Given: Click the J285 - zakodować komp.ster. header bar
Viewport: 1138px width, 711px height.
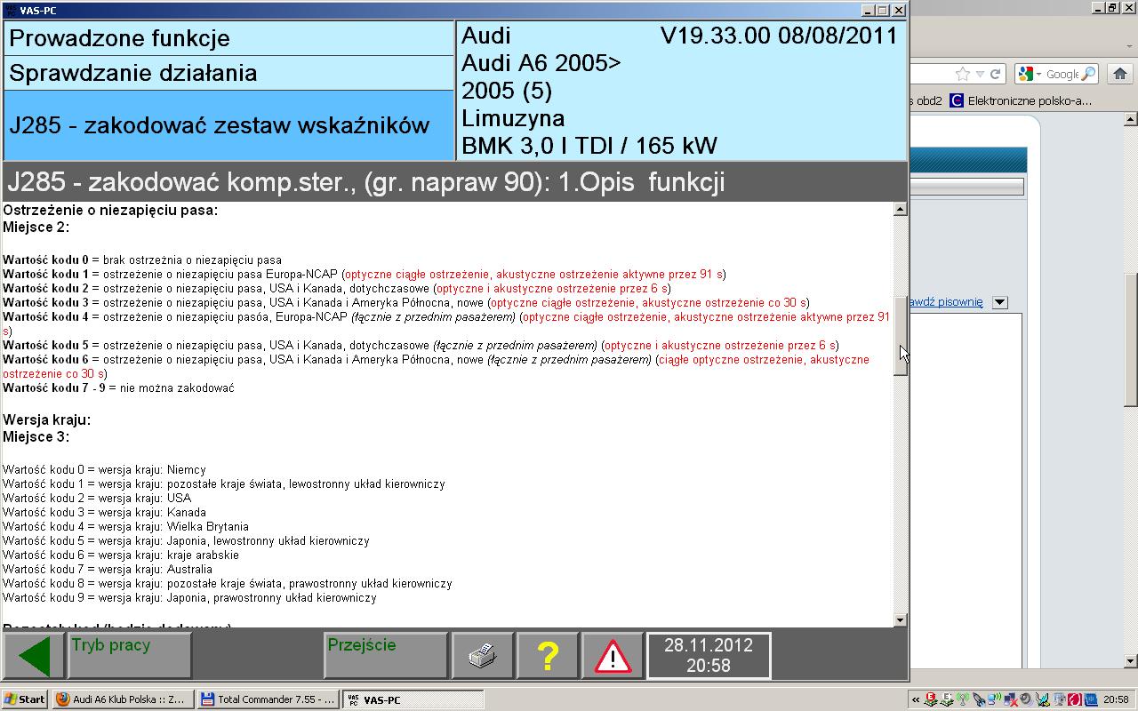Looking at the screenshot, I should [454, 182].
